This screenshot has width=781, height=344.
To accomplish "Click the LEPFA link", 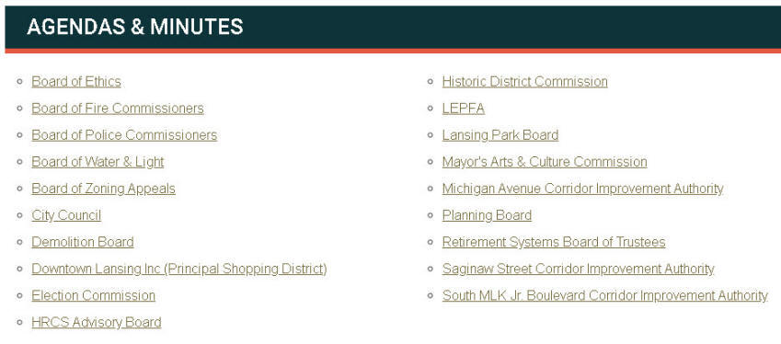I will point(464,109).
